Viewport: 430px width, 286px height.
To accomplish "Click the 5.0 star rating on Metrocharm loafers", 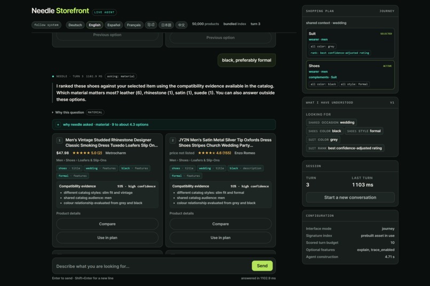I will click(x=87, y=153).
